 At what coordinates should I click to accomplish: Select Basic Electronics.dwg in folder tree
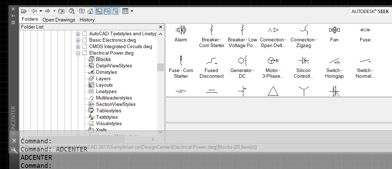tap(112, 40)
